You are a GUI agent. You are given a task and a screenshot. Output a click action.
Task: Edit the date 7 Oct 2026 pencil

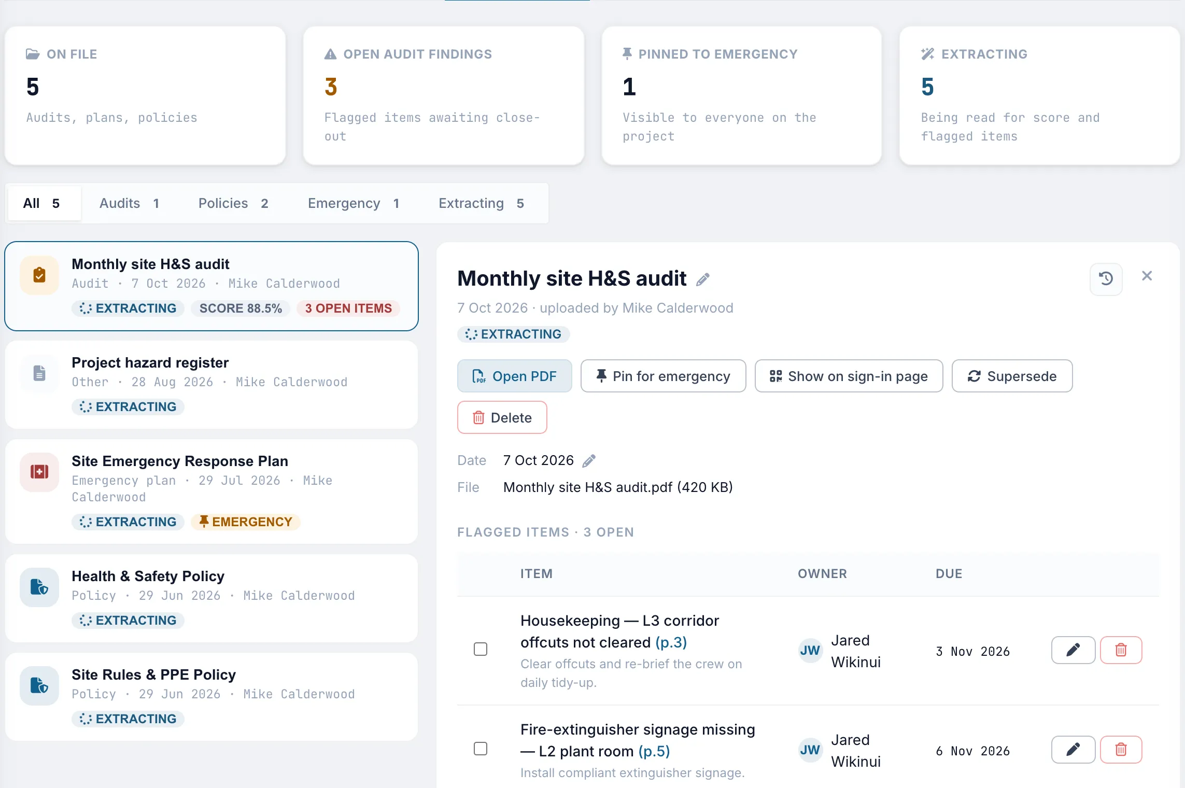tap(589, 461)
